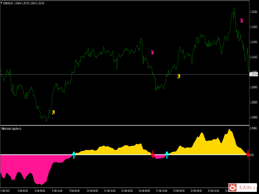The image size is (259, 194).
Task: Click the EURUSD,H1 chart title text
Action: (8, 3)
